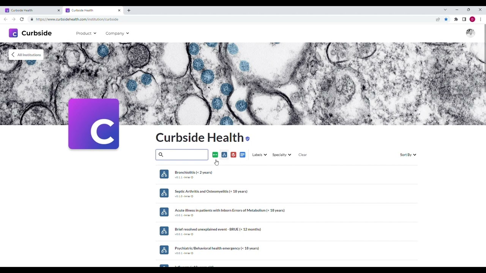Toggle the browser side panel icon
Image resolution: width=486 pixels, height=273 pixels.
point(464,19)
